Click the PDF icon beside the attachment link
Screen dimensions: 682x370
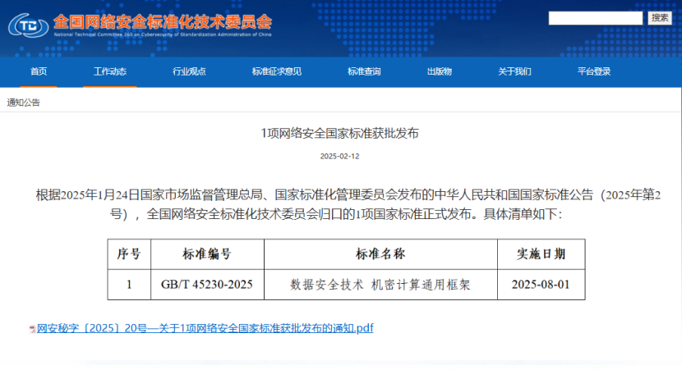pyautogui.click(x=32, y=329)
